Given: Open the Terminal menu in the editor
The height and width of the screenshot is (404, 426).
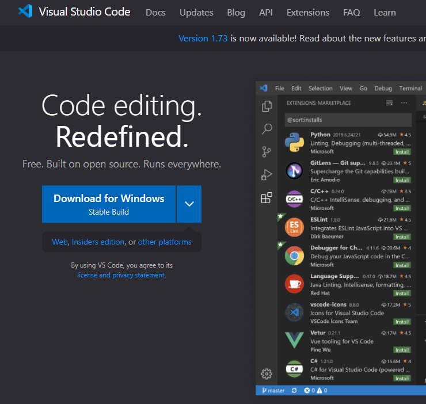Looking at the screenshot, I should point(410,88).
